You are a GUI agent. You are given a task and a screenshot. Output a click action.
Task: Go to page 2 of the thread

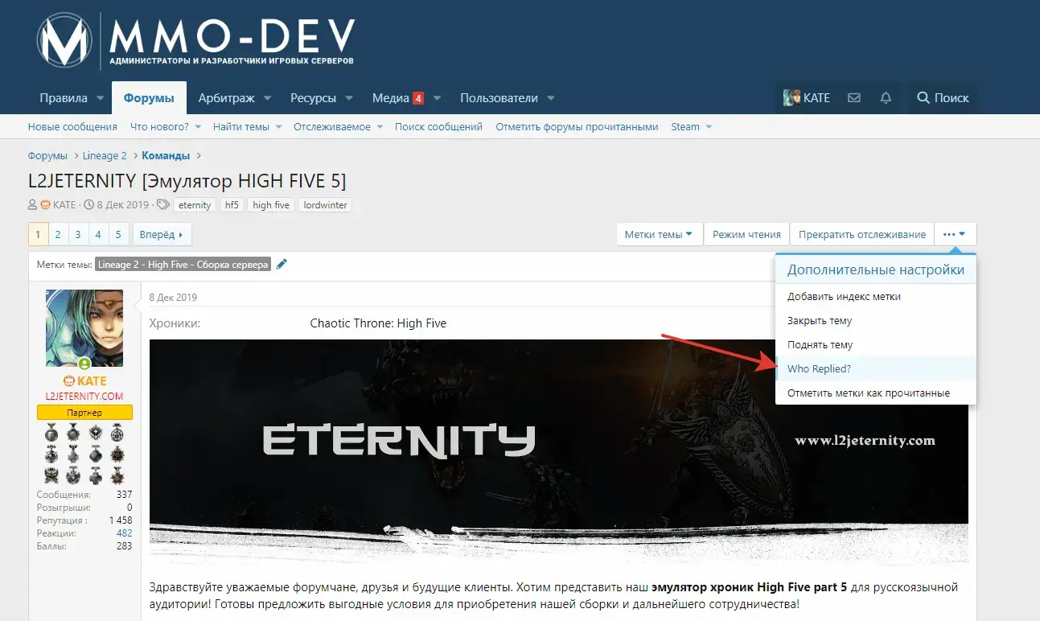(x=58, y=234)
